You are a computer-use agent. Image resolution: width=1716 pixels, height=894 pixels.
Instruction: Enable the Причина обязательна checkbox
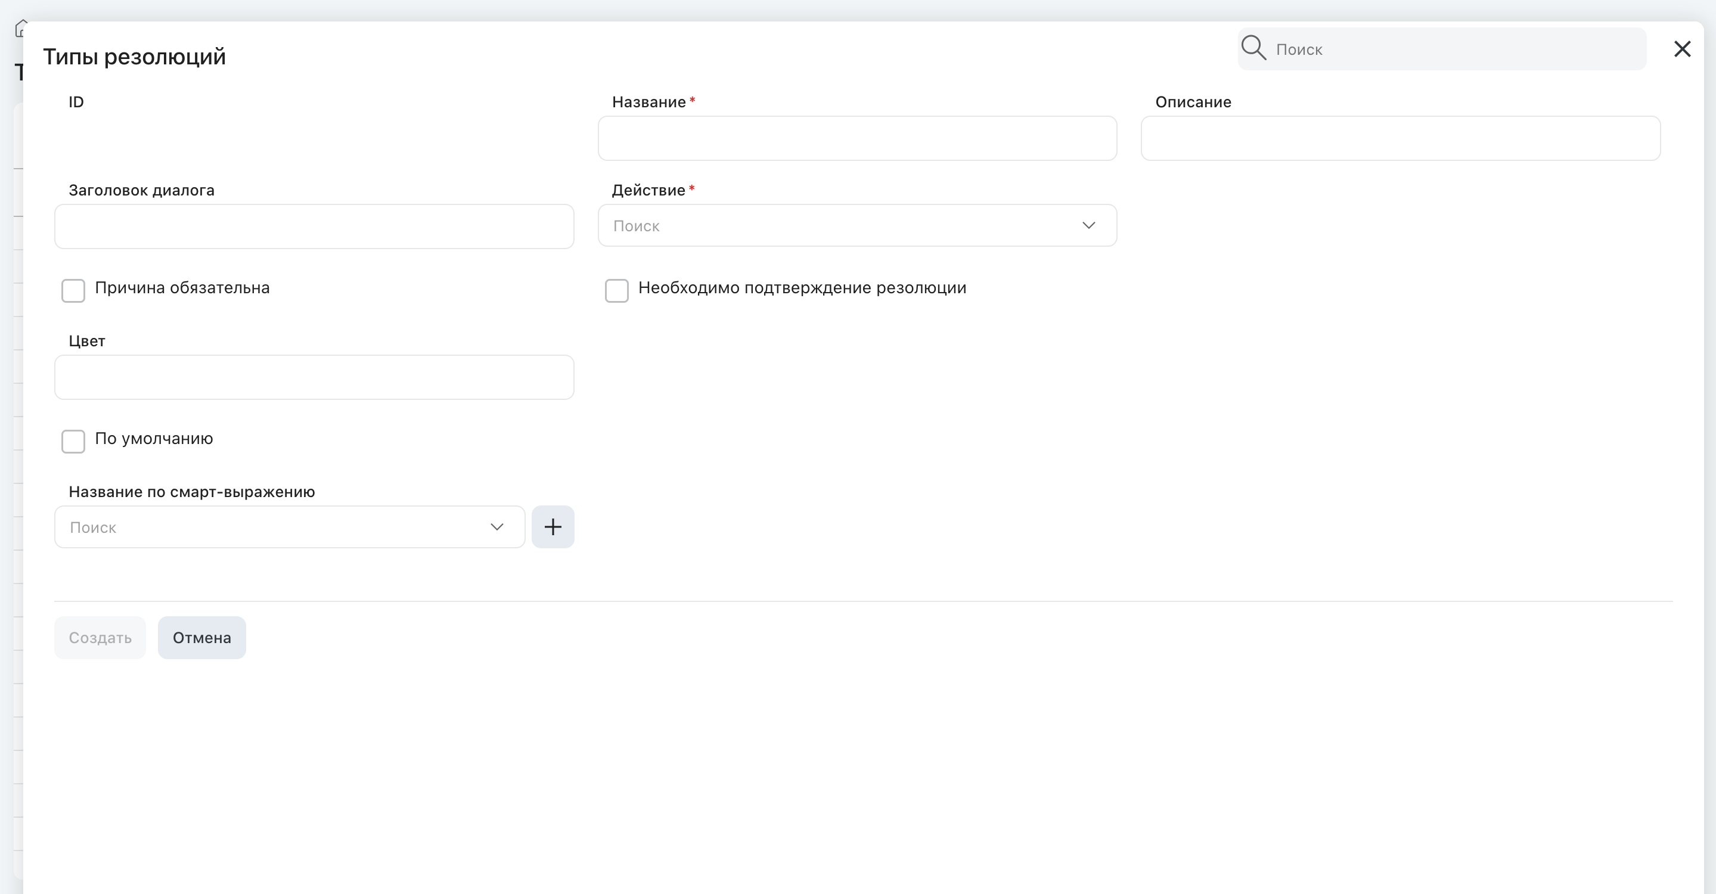(x=73, y=290)
